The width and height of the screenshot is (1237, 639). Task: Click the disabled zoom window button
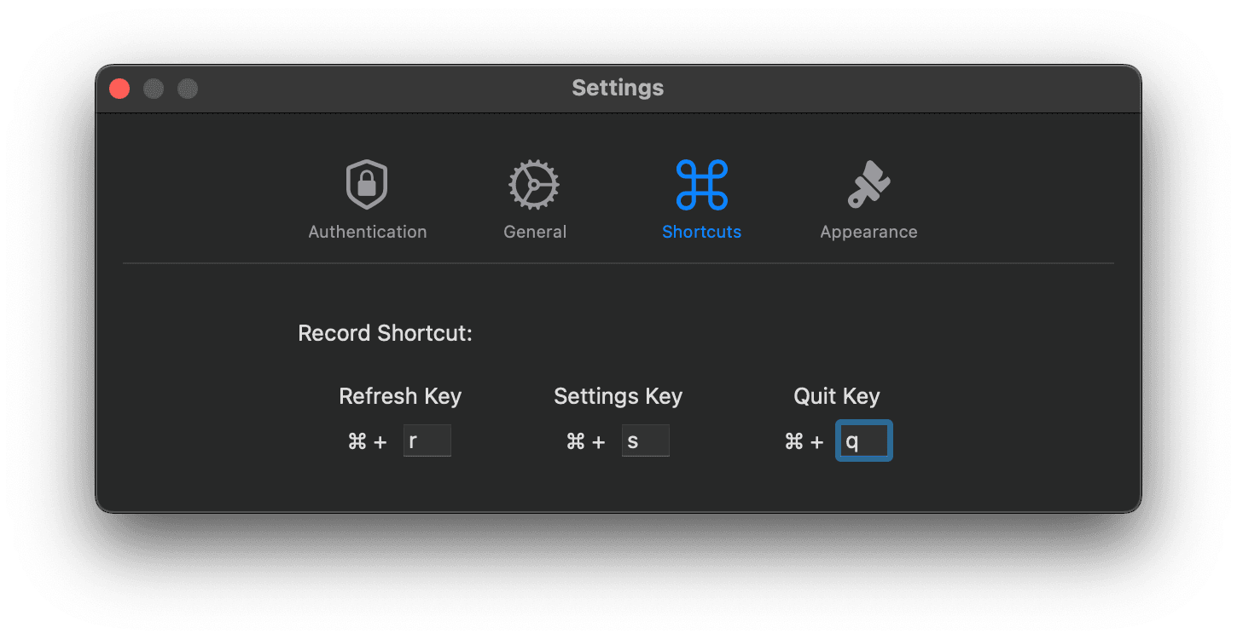[x=188, y=89]
